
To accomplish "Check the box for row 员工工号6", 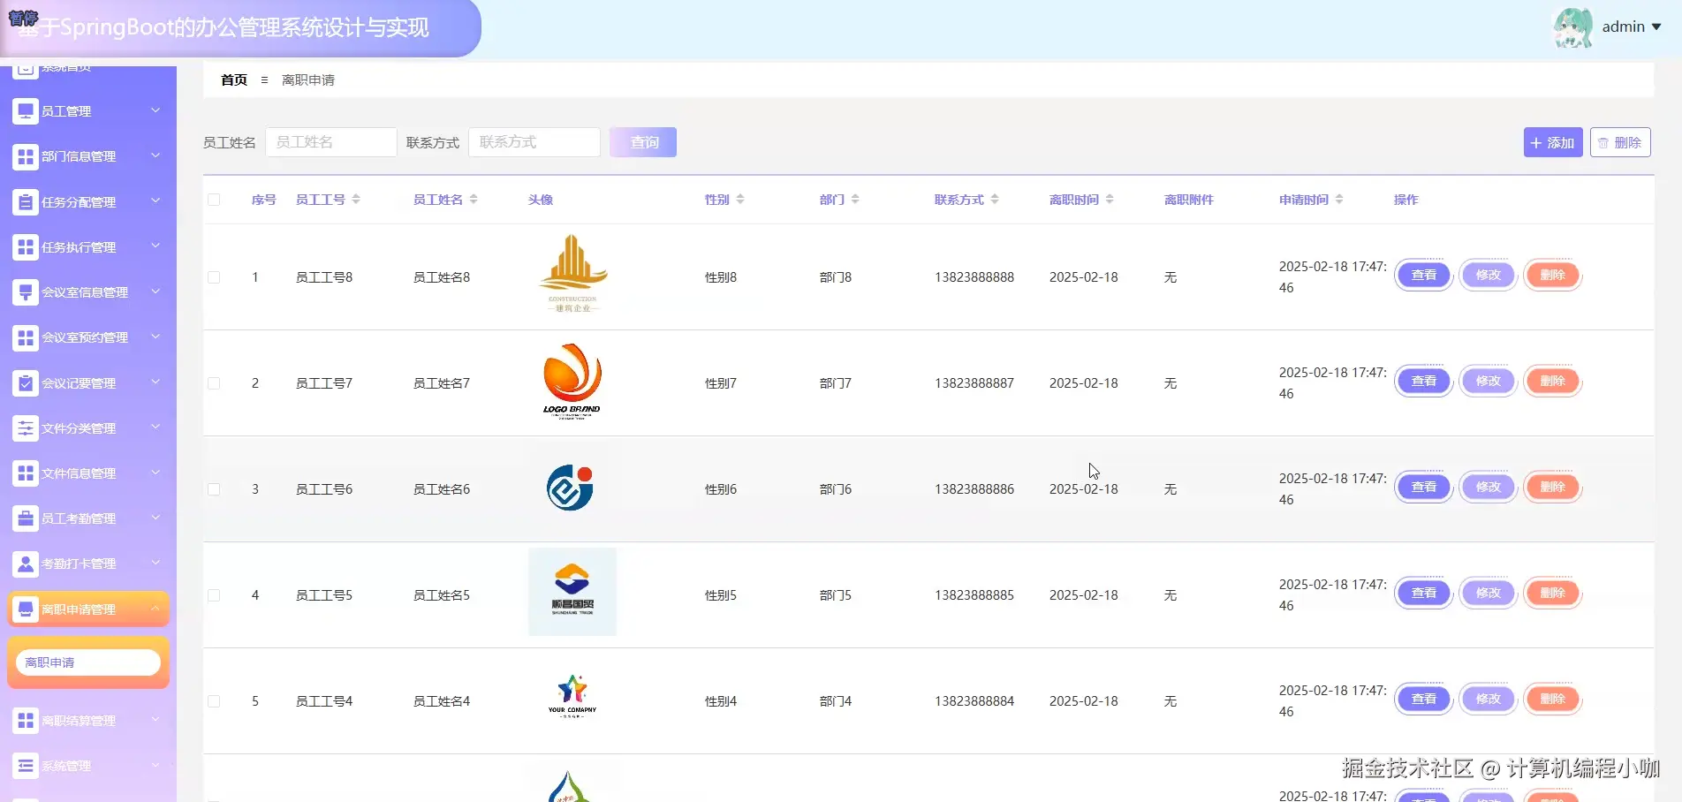I will click(214, 489).
